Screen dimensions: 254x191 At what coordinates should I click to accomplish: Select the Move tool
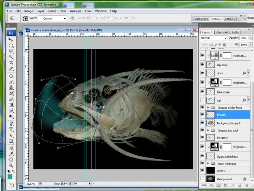pyautogui.click(x=11, y=39)
